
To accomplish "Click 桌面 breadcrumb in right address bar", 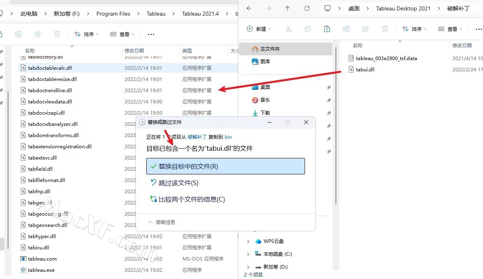I will pyautogui.click(x=354, y=8).
